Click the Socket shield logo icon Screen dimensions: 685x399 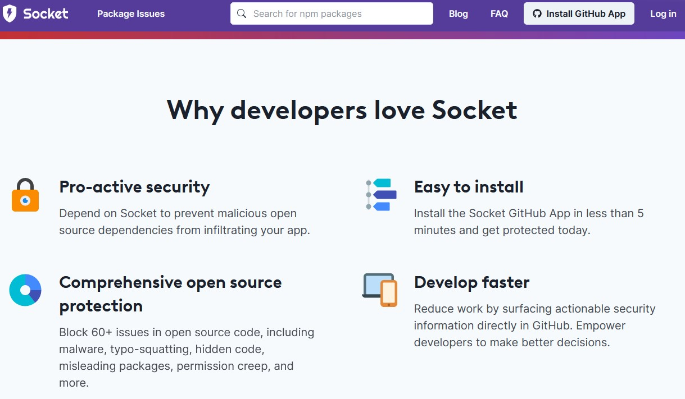click(x=10, y=13)
